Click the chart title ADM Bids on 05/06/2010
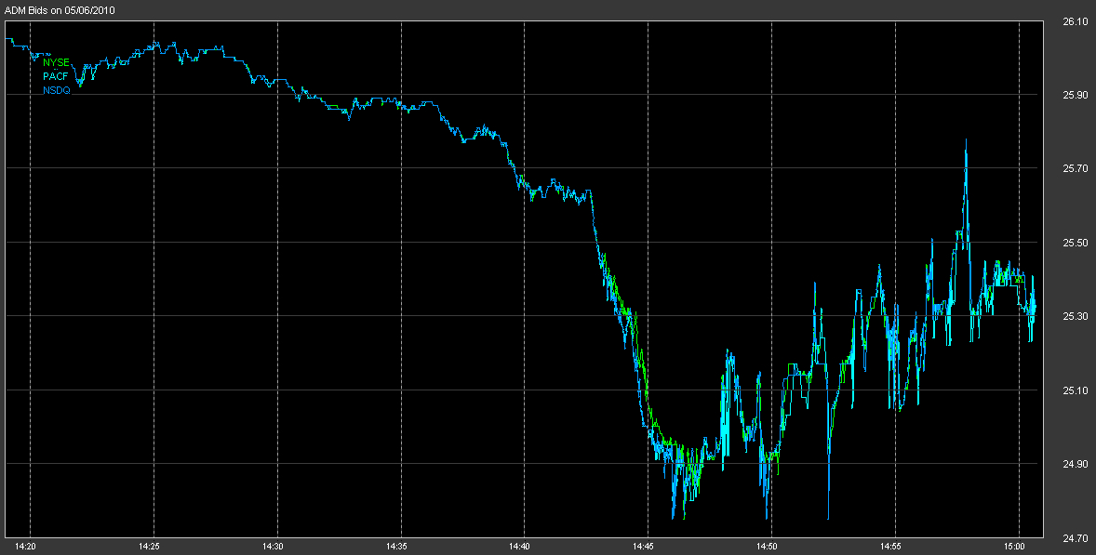The image size is (1096, 555). pos(58,10)
